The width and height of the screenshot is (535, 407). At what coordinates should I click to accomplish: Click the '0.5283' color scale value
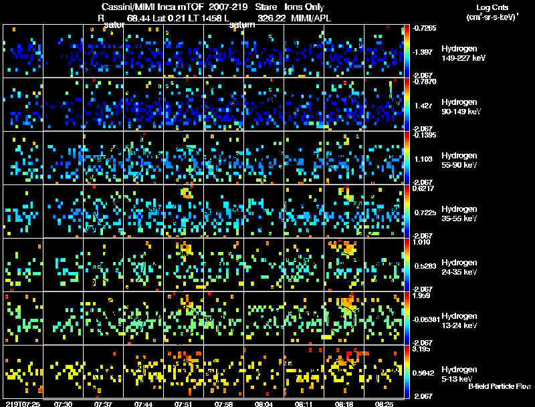425,266
